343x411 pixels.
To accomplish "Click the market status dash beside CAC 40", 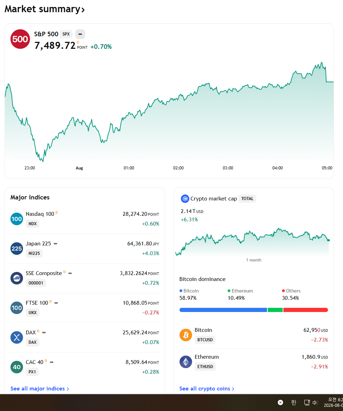I will point(52,362).
